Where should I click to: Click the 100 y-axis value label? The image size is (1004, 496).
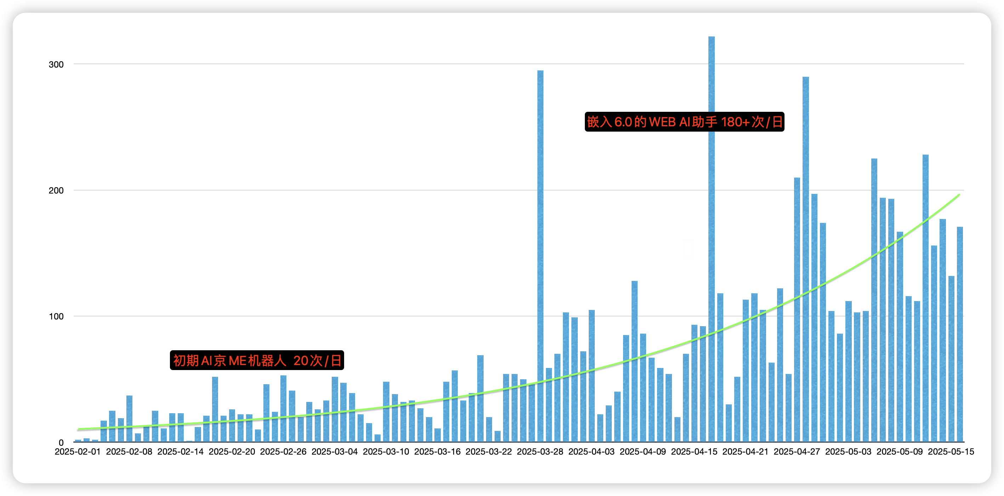pyautogui.click(x=56, y=316)
